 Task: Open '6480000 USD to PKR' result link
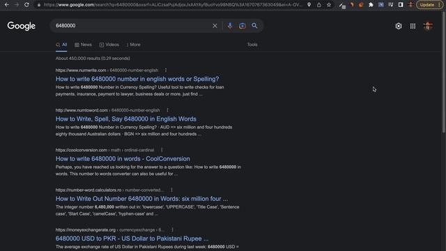coord(132,238)
